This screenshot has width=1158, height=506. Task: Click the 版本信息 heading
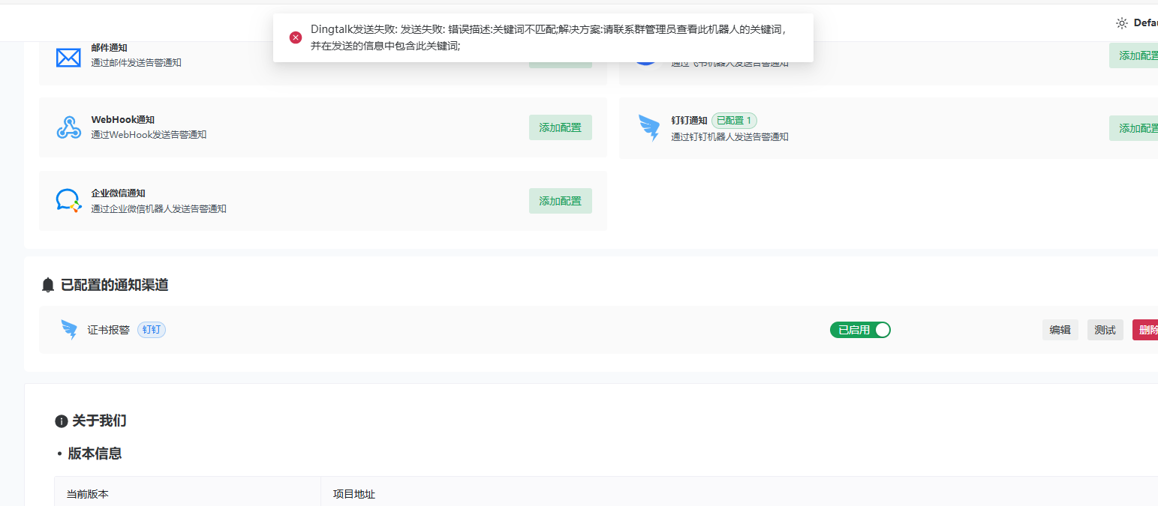click(x=95, y=454)
